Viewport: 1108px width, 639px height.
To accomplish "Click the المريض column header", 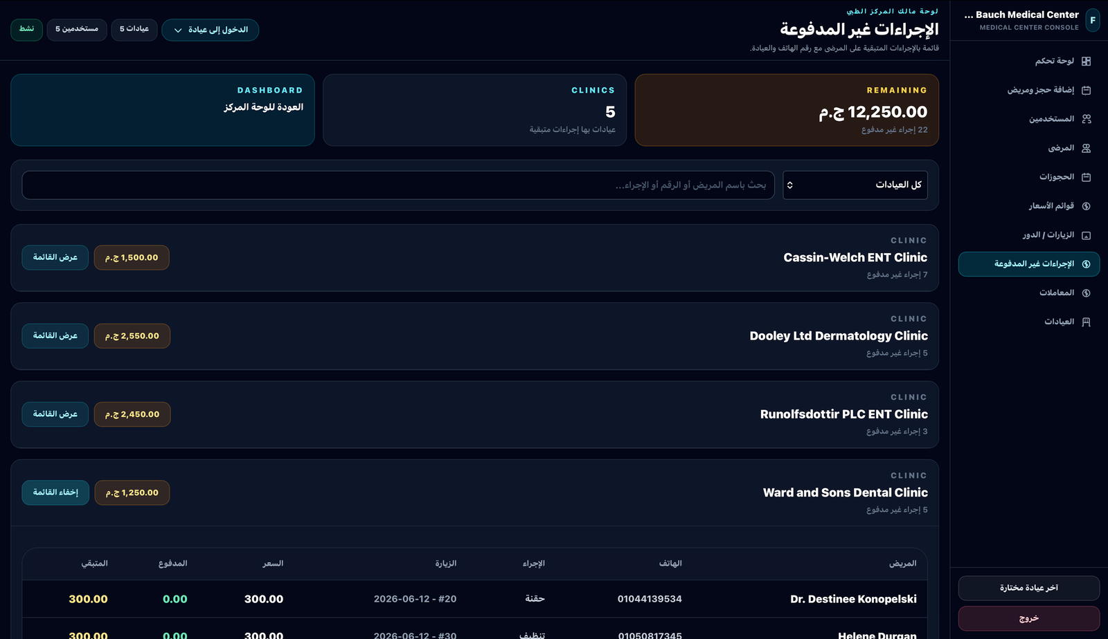I will click(x=903, y=564).
